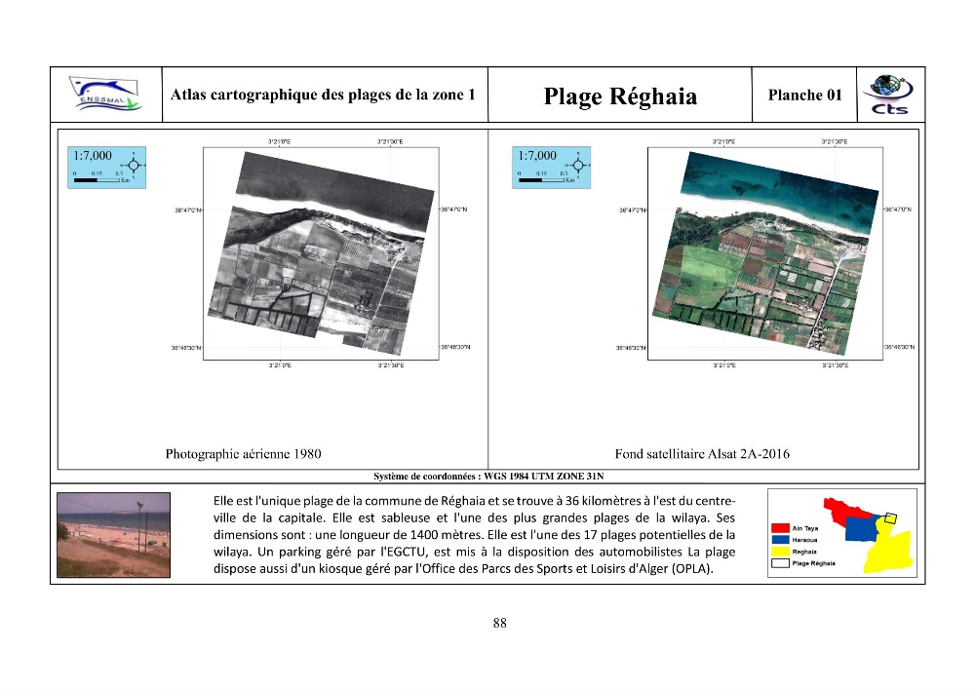Click the 36°47'0"N label left of the 1980 photograph
Viewport: 975px width, 689px height.
tap(188, 211)
